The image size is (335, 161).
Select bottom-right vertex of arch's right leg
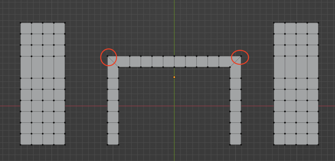(x=241, y=145)
